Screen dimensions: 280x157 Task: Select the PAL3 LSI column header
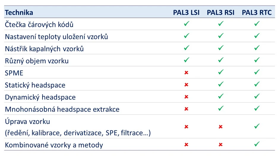pos(186,12)
